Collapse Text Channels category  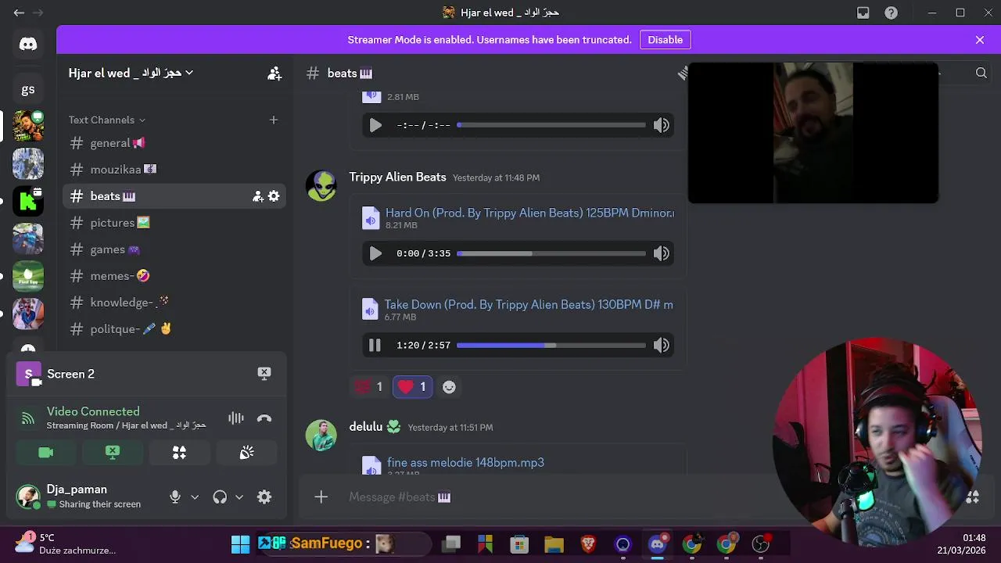point(106,120)
